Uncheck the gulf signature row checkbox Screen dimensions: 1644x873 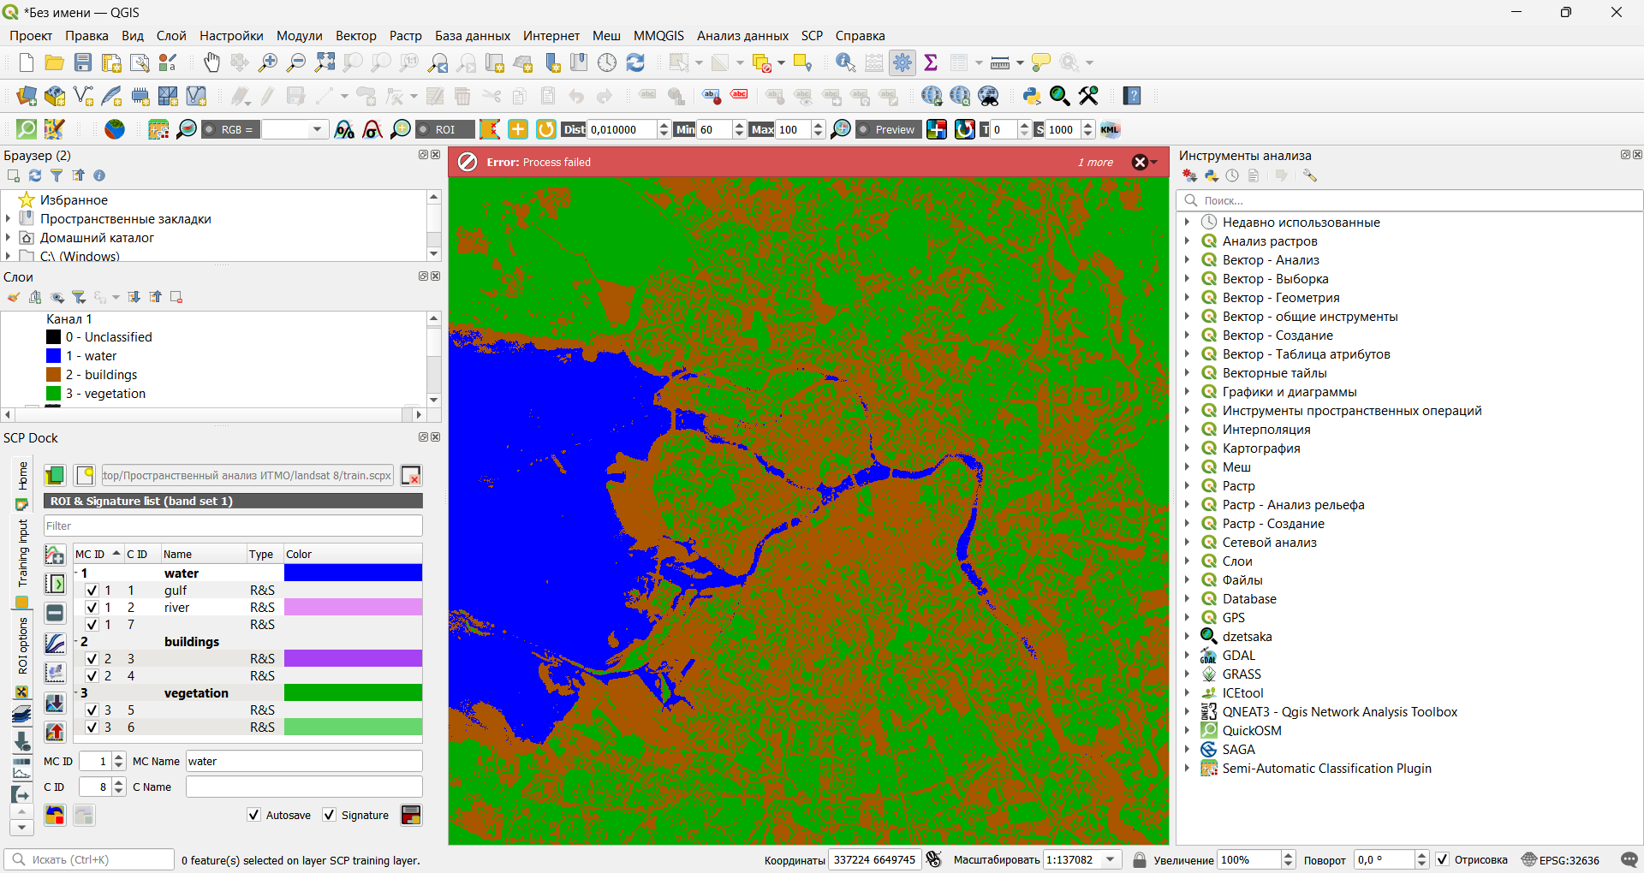[92, 591]
